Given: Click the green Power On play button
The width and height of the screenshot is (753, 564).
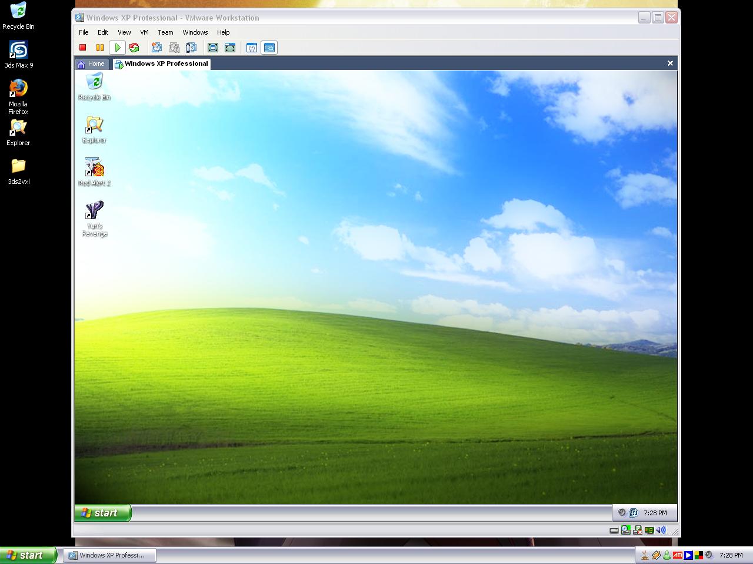Looking at the screenshot, I should click(x=117, y=48).
